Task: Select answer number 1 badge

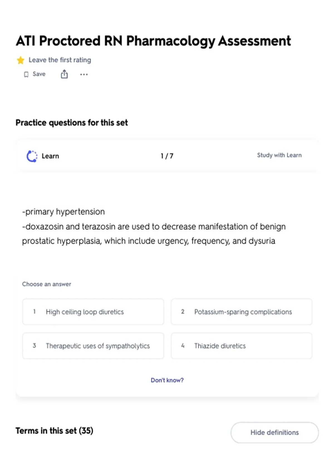Action: coord(34,312)
